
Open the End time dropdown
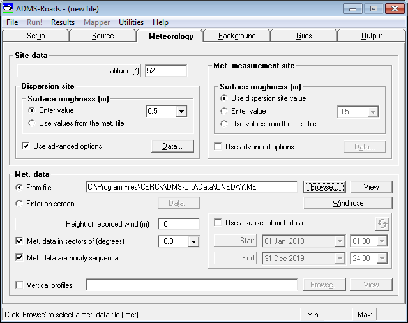tap(382, 259)
